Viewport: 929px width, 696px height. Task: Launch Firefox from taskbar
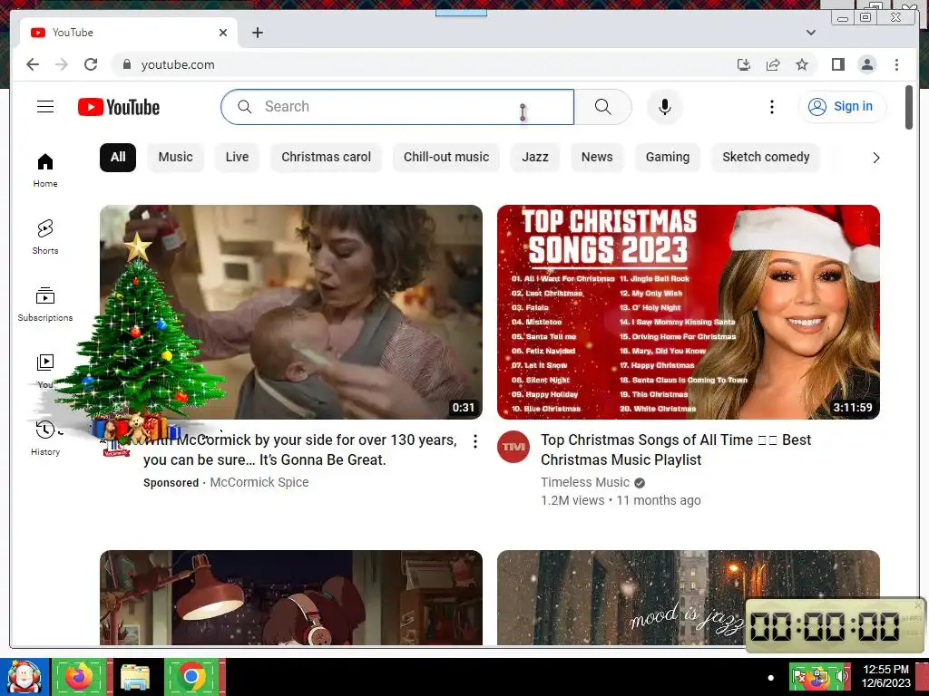tap(80, 677)
